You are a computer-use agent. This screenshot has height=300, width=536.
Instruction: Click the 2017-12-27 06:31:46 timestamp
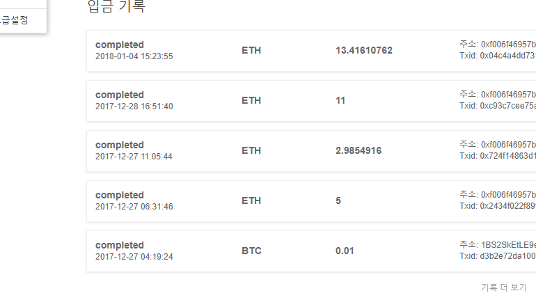(134, 207)
